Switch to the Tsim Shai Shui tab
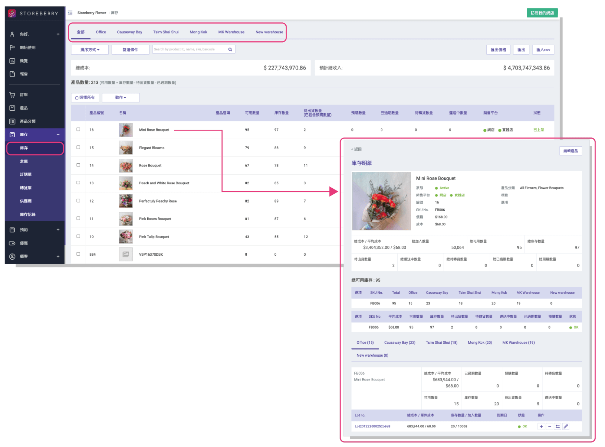The width and height of the screenshot is (605, 447). [166, 32]
